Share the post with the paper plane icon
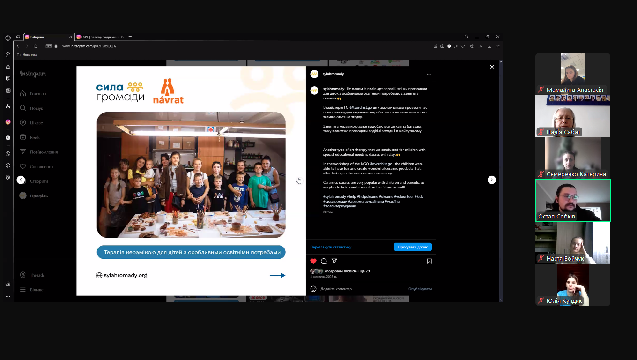 click(x=334, y=261)
